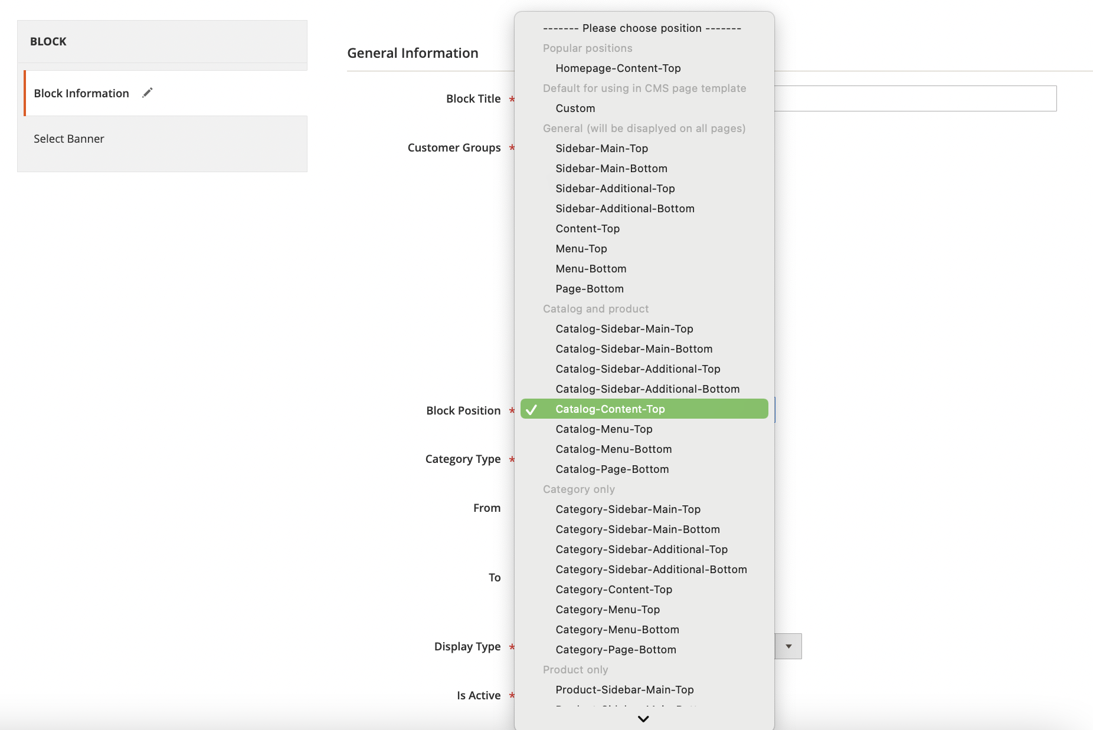The image size is (1093, 730).
Task: Select "Homepage-Content-Top" under Popular positions
Action: click(x=617, y=68)
